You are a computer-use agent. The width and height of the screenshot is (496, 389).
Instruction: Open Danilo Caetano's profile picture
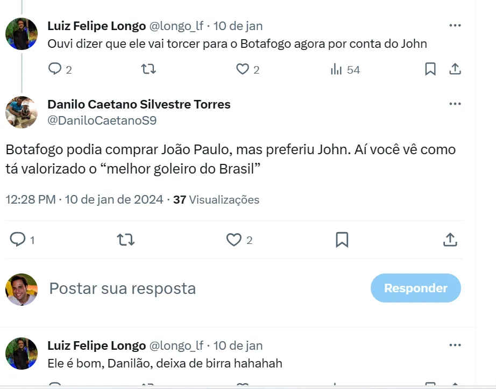22,112
